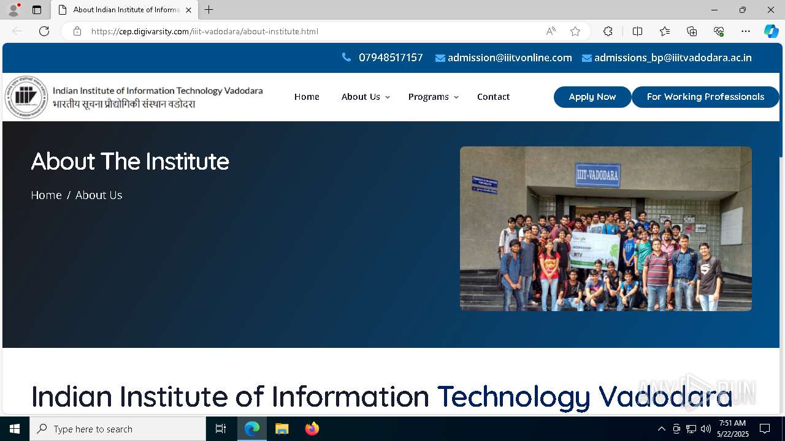Email admission@iiitvonline.com

point(510,58)
